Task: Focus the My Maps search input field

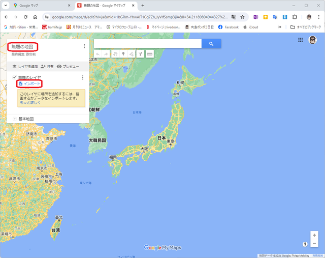Action: pos(148,44)
